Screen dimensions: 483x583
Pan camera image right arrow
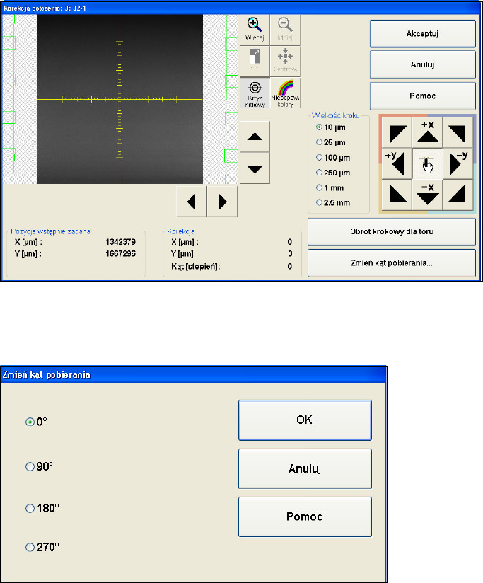point(222,202)
